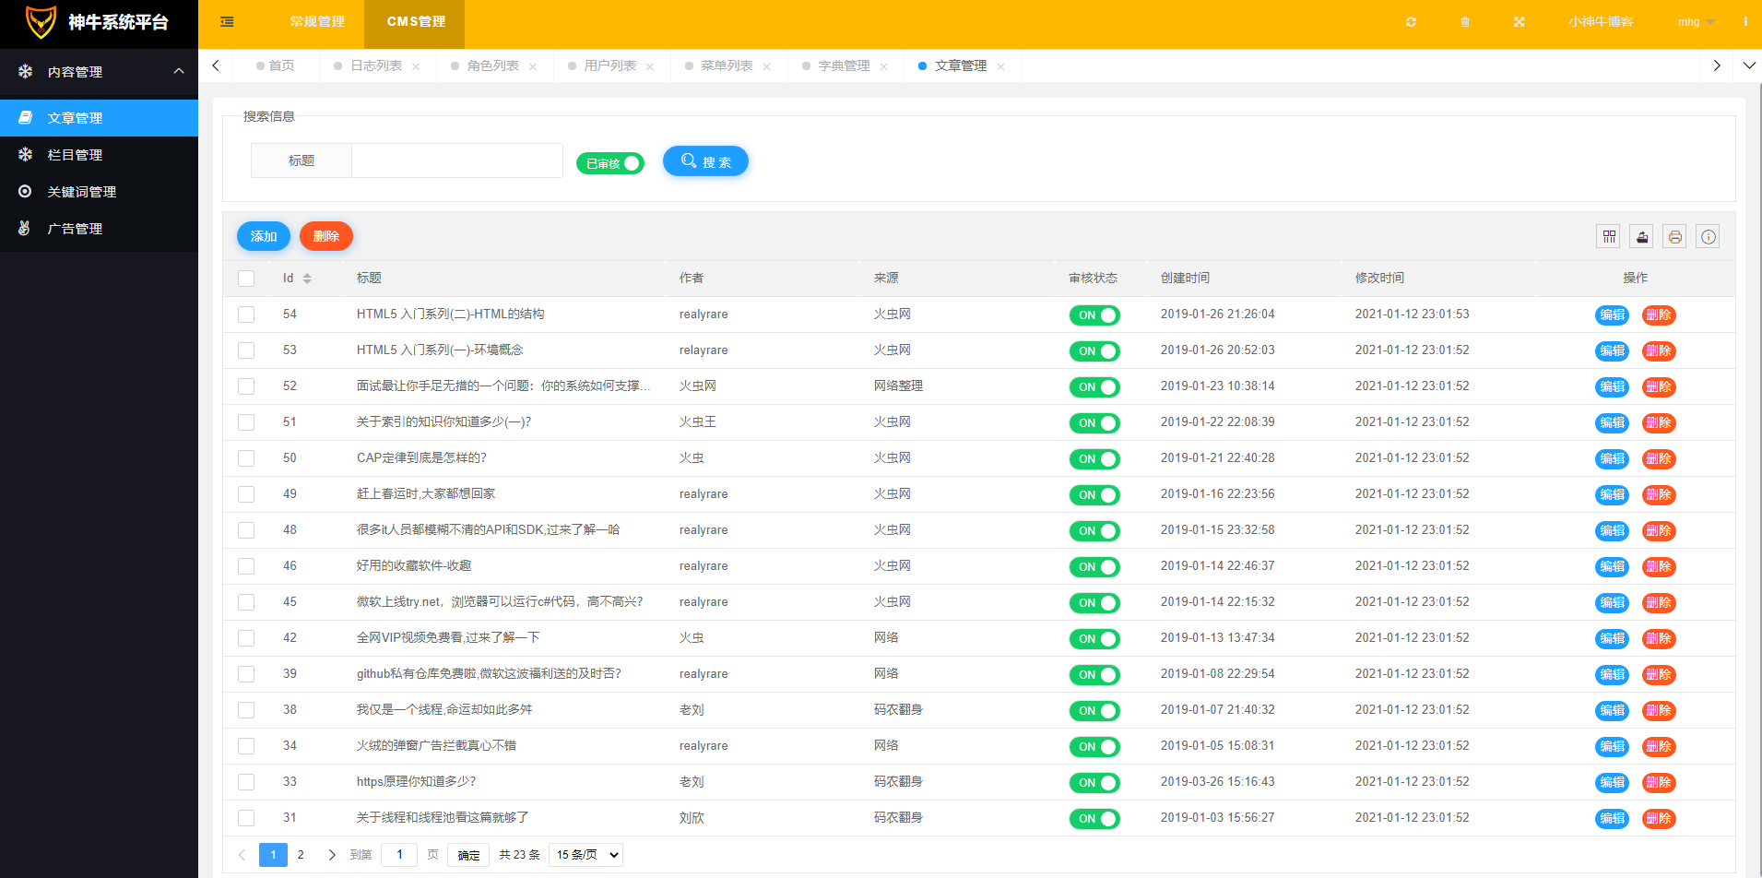Sort the table by the Id column arrows
The width and height of the screenshot is (1762, 878).
click(x=307, y=279)
